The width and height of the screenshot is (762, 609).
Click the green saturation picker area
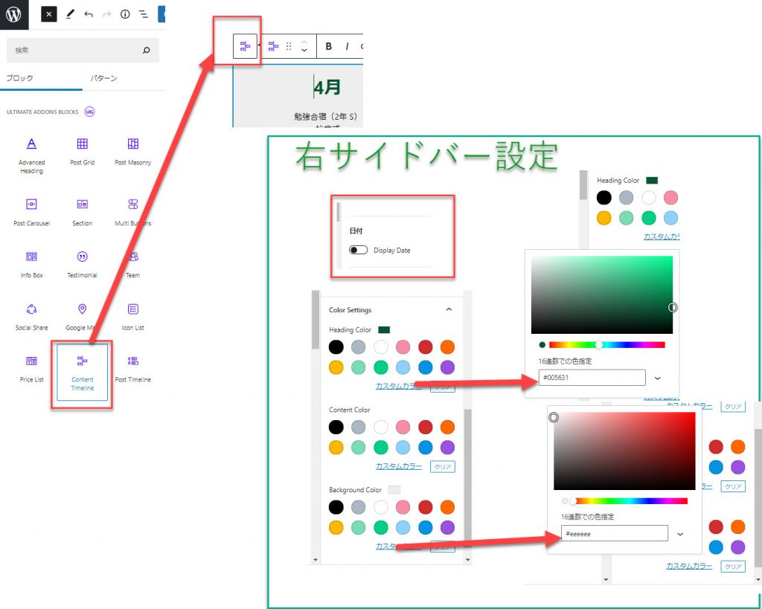(601, 294)
